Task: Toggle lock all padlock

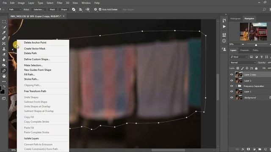Action: [256, 68]
